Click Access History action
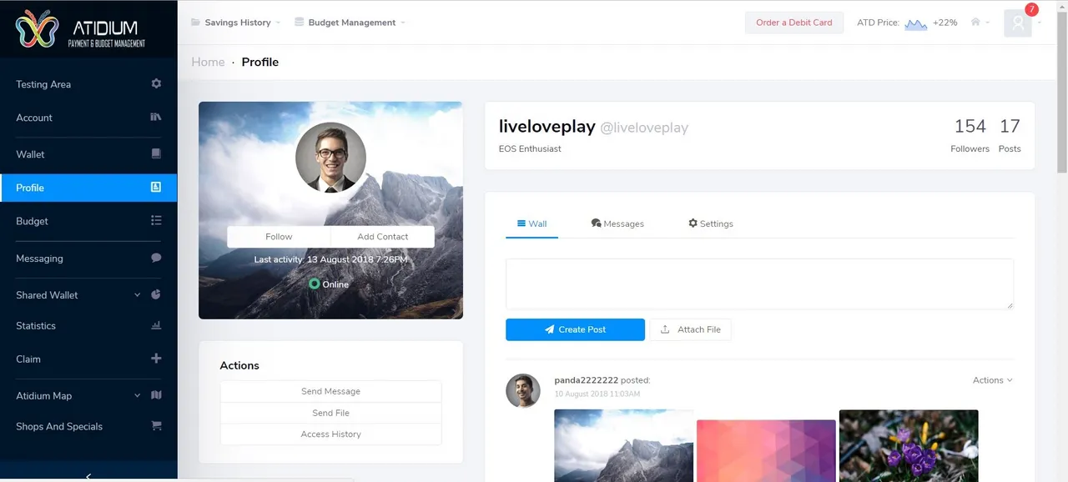The image size is (1068, 482). click(x=330, y=434)
